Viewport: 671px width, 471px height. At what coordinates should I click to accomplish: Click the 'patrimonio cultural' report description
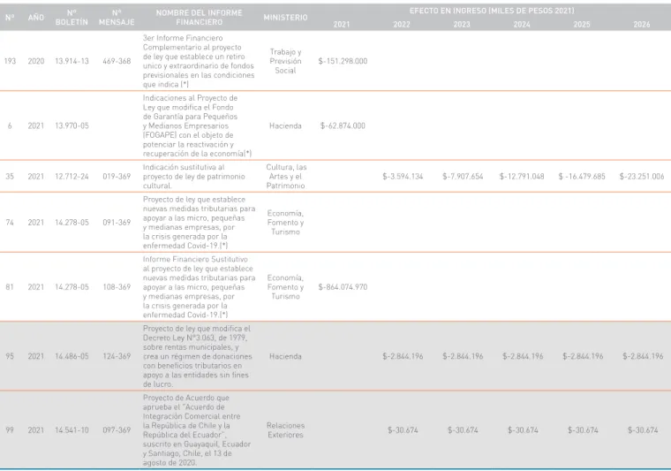pos(194,177)
